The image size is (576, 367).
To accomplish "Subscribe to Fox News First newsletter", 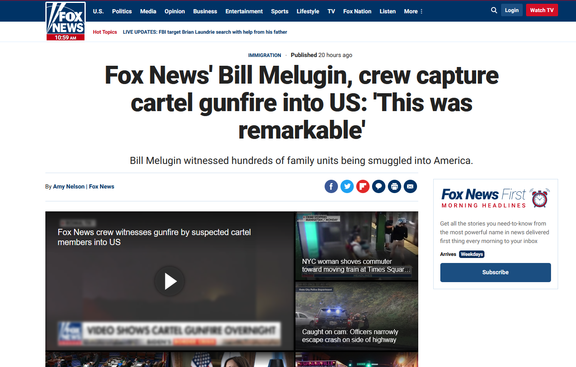I will pos(496,273).
